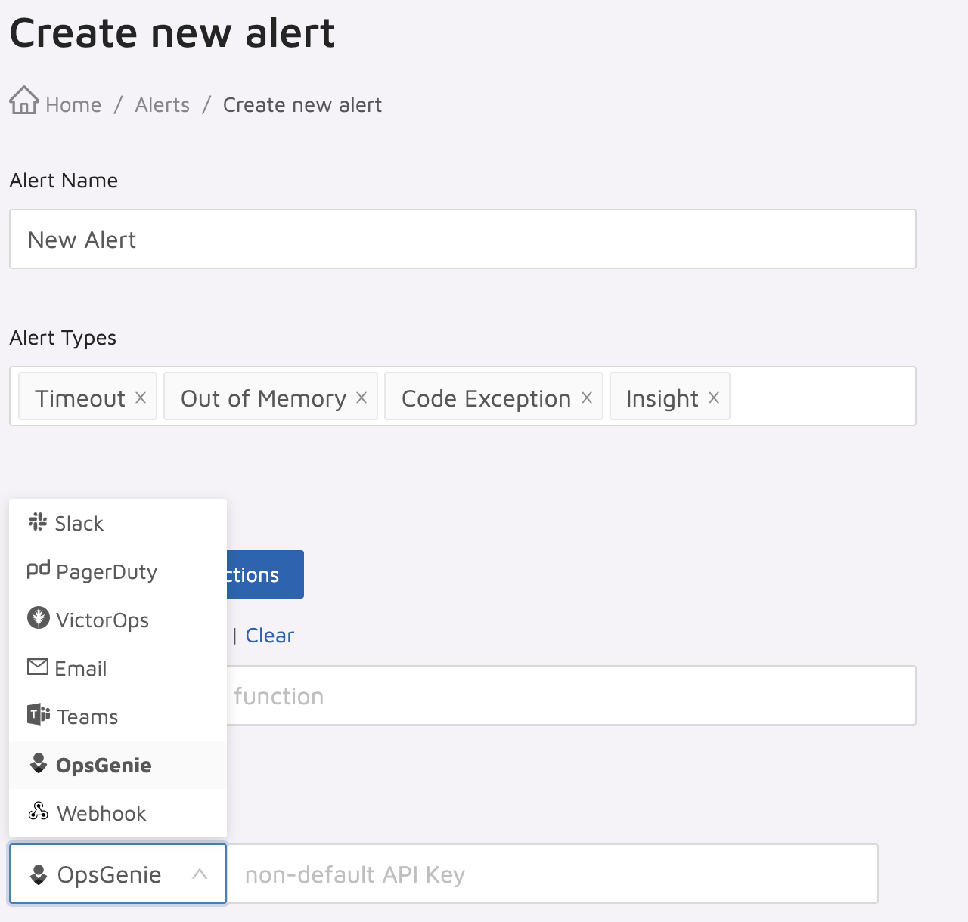Viewport: 968px width, 922px height.
Task: Click the Timeout tag label
Action: tap(80, 398)
